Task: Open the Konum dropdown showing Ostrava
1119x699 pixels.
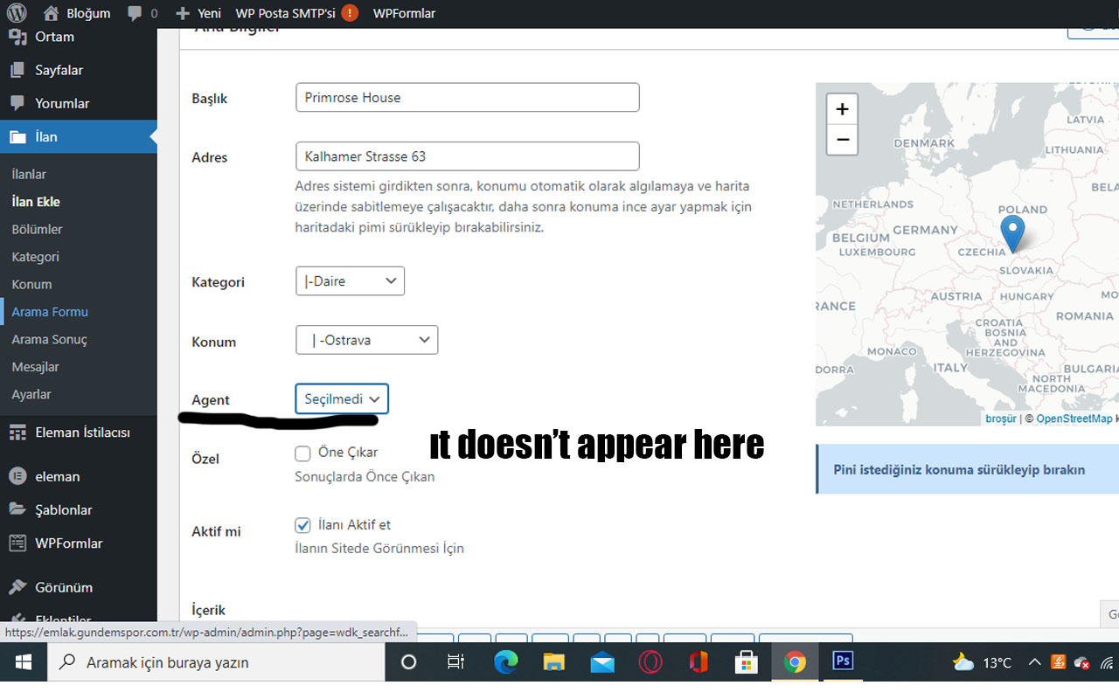Action: [366, 340]
